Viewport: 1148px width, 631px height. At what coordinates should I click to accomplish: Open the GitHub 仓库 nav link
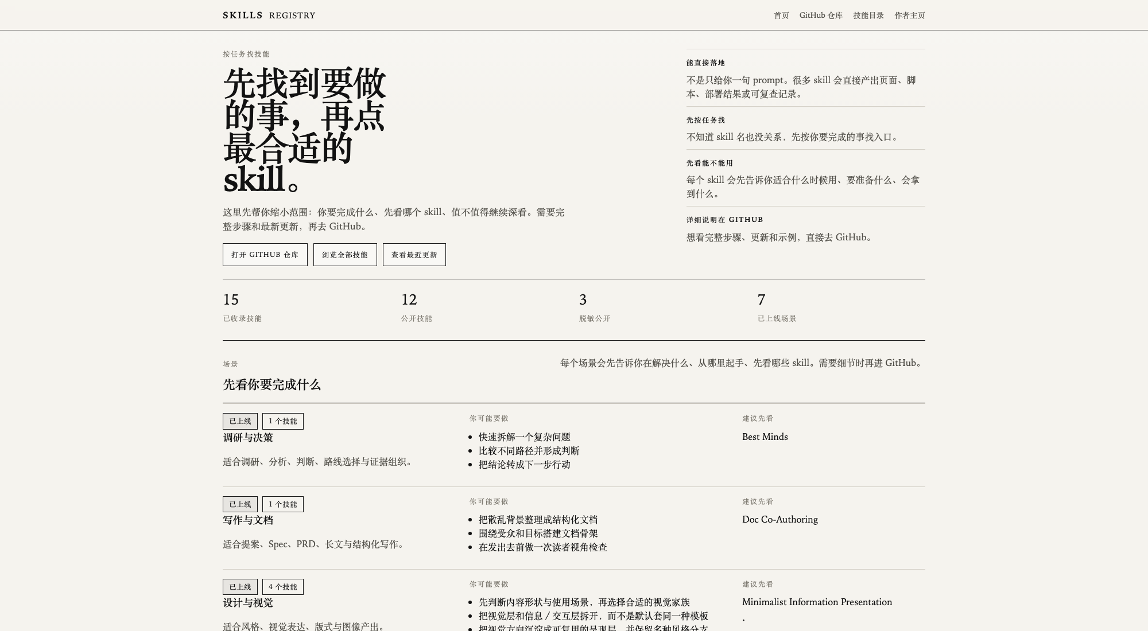click(821, 15)
